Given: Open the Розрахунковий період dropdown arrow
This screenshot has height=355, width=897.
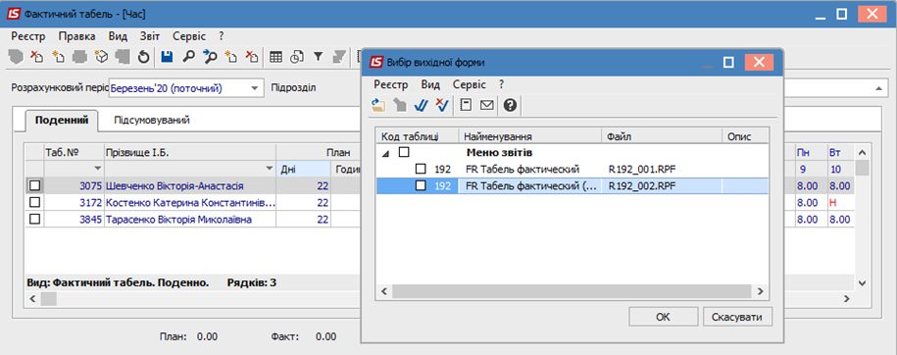Looking at the screenshot, I should (254, 88).
